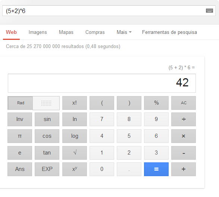Click the tan function key
This screenshot has height=197, width=219.
click(47, 153)
